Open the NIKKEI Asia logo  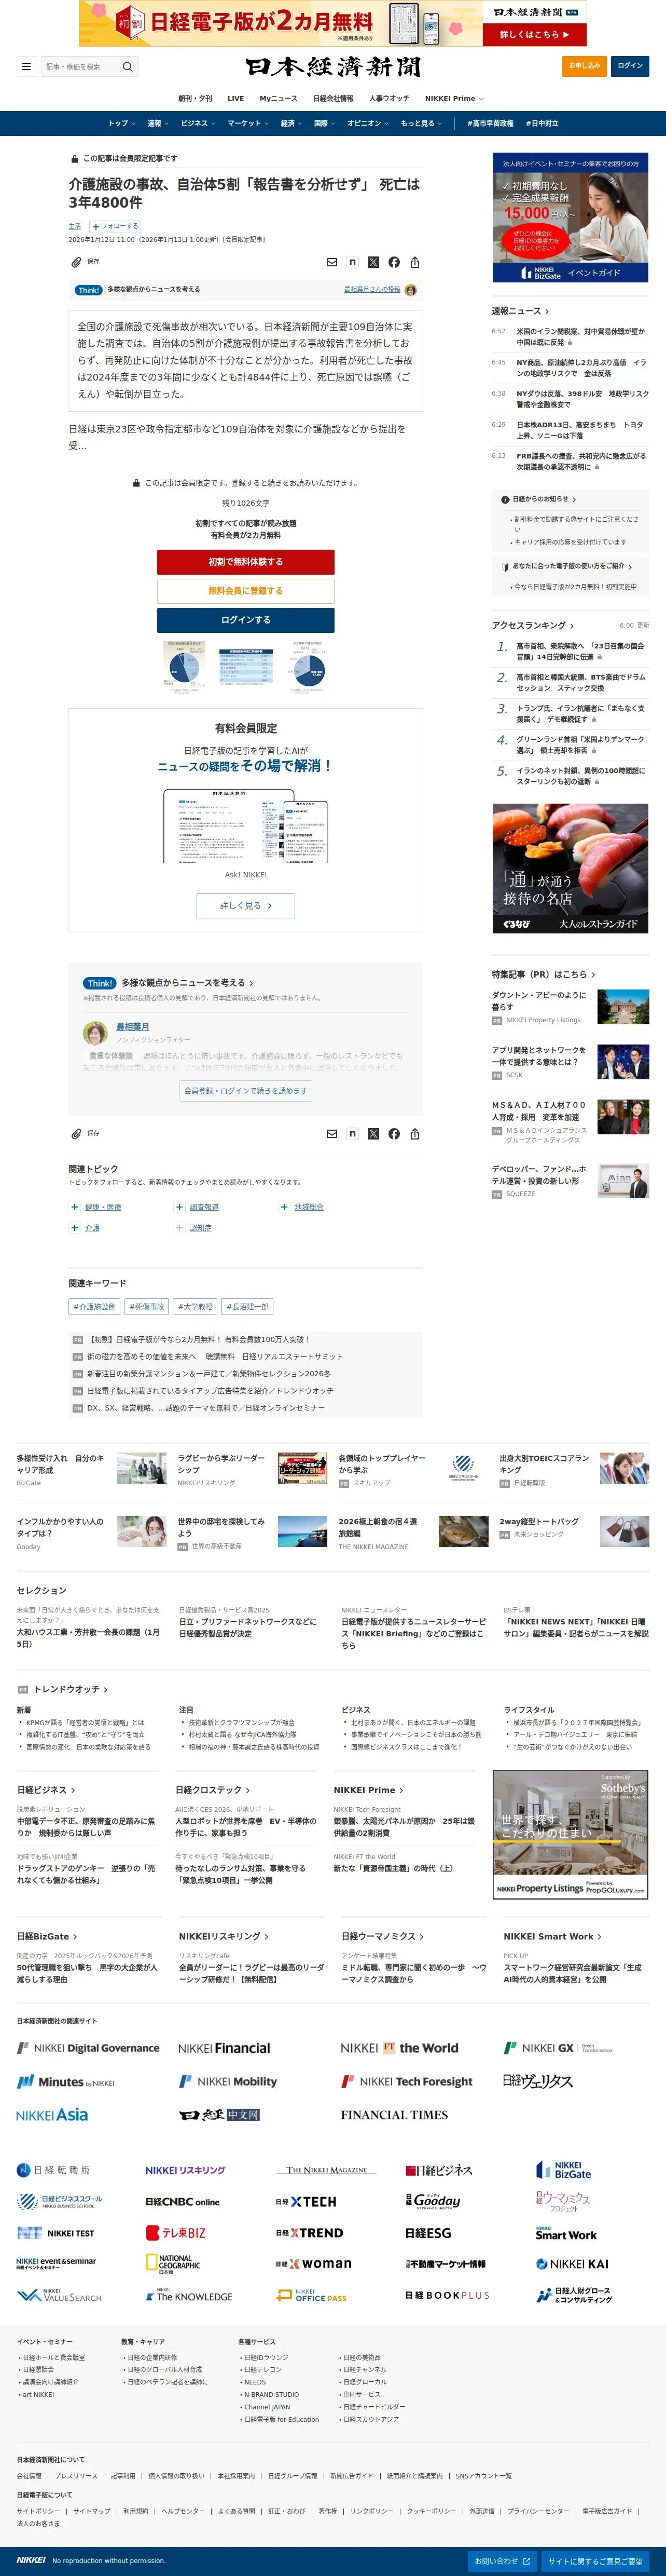tap(52, 2115)
